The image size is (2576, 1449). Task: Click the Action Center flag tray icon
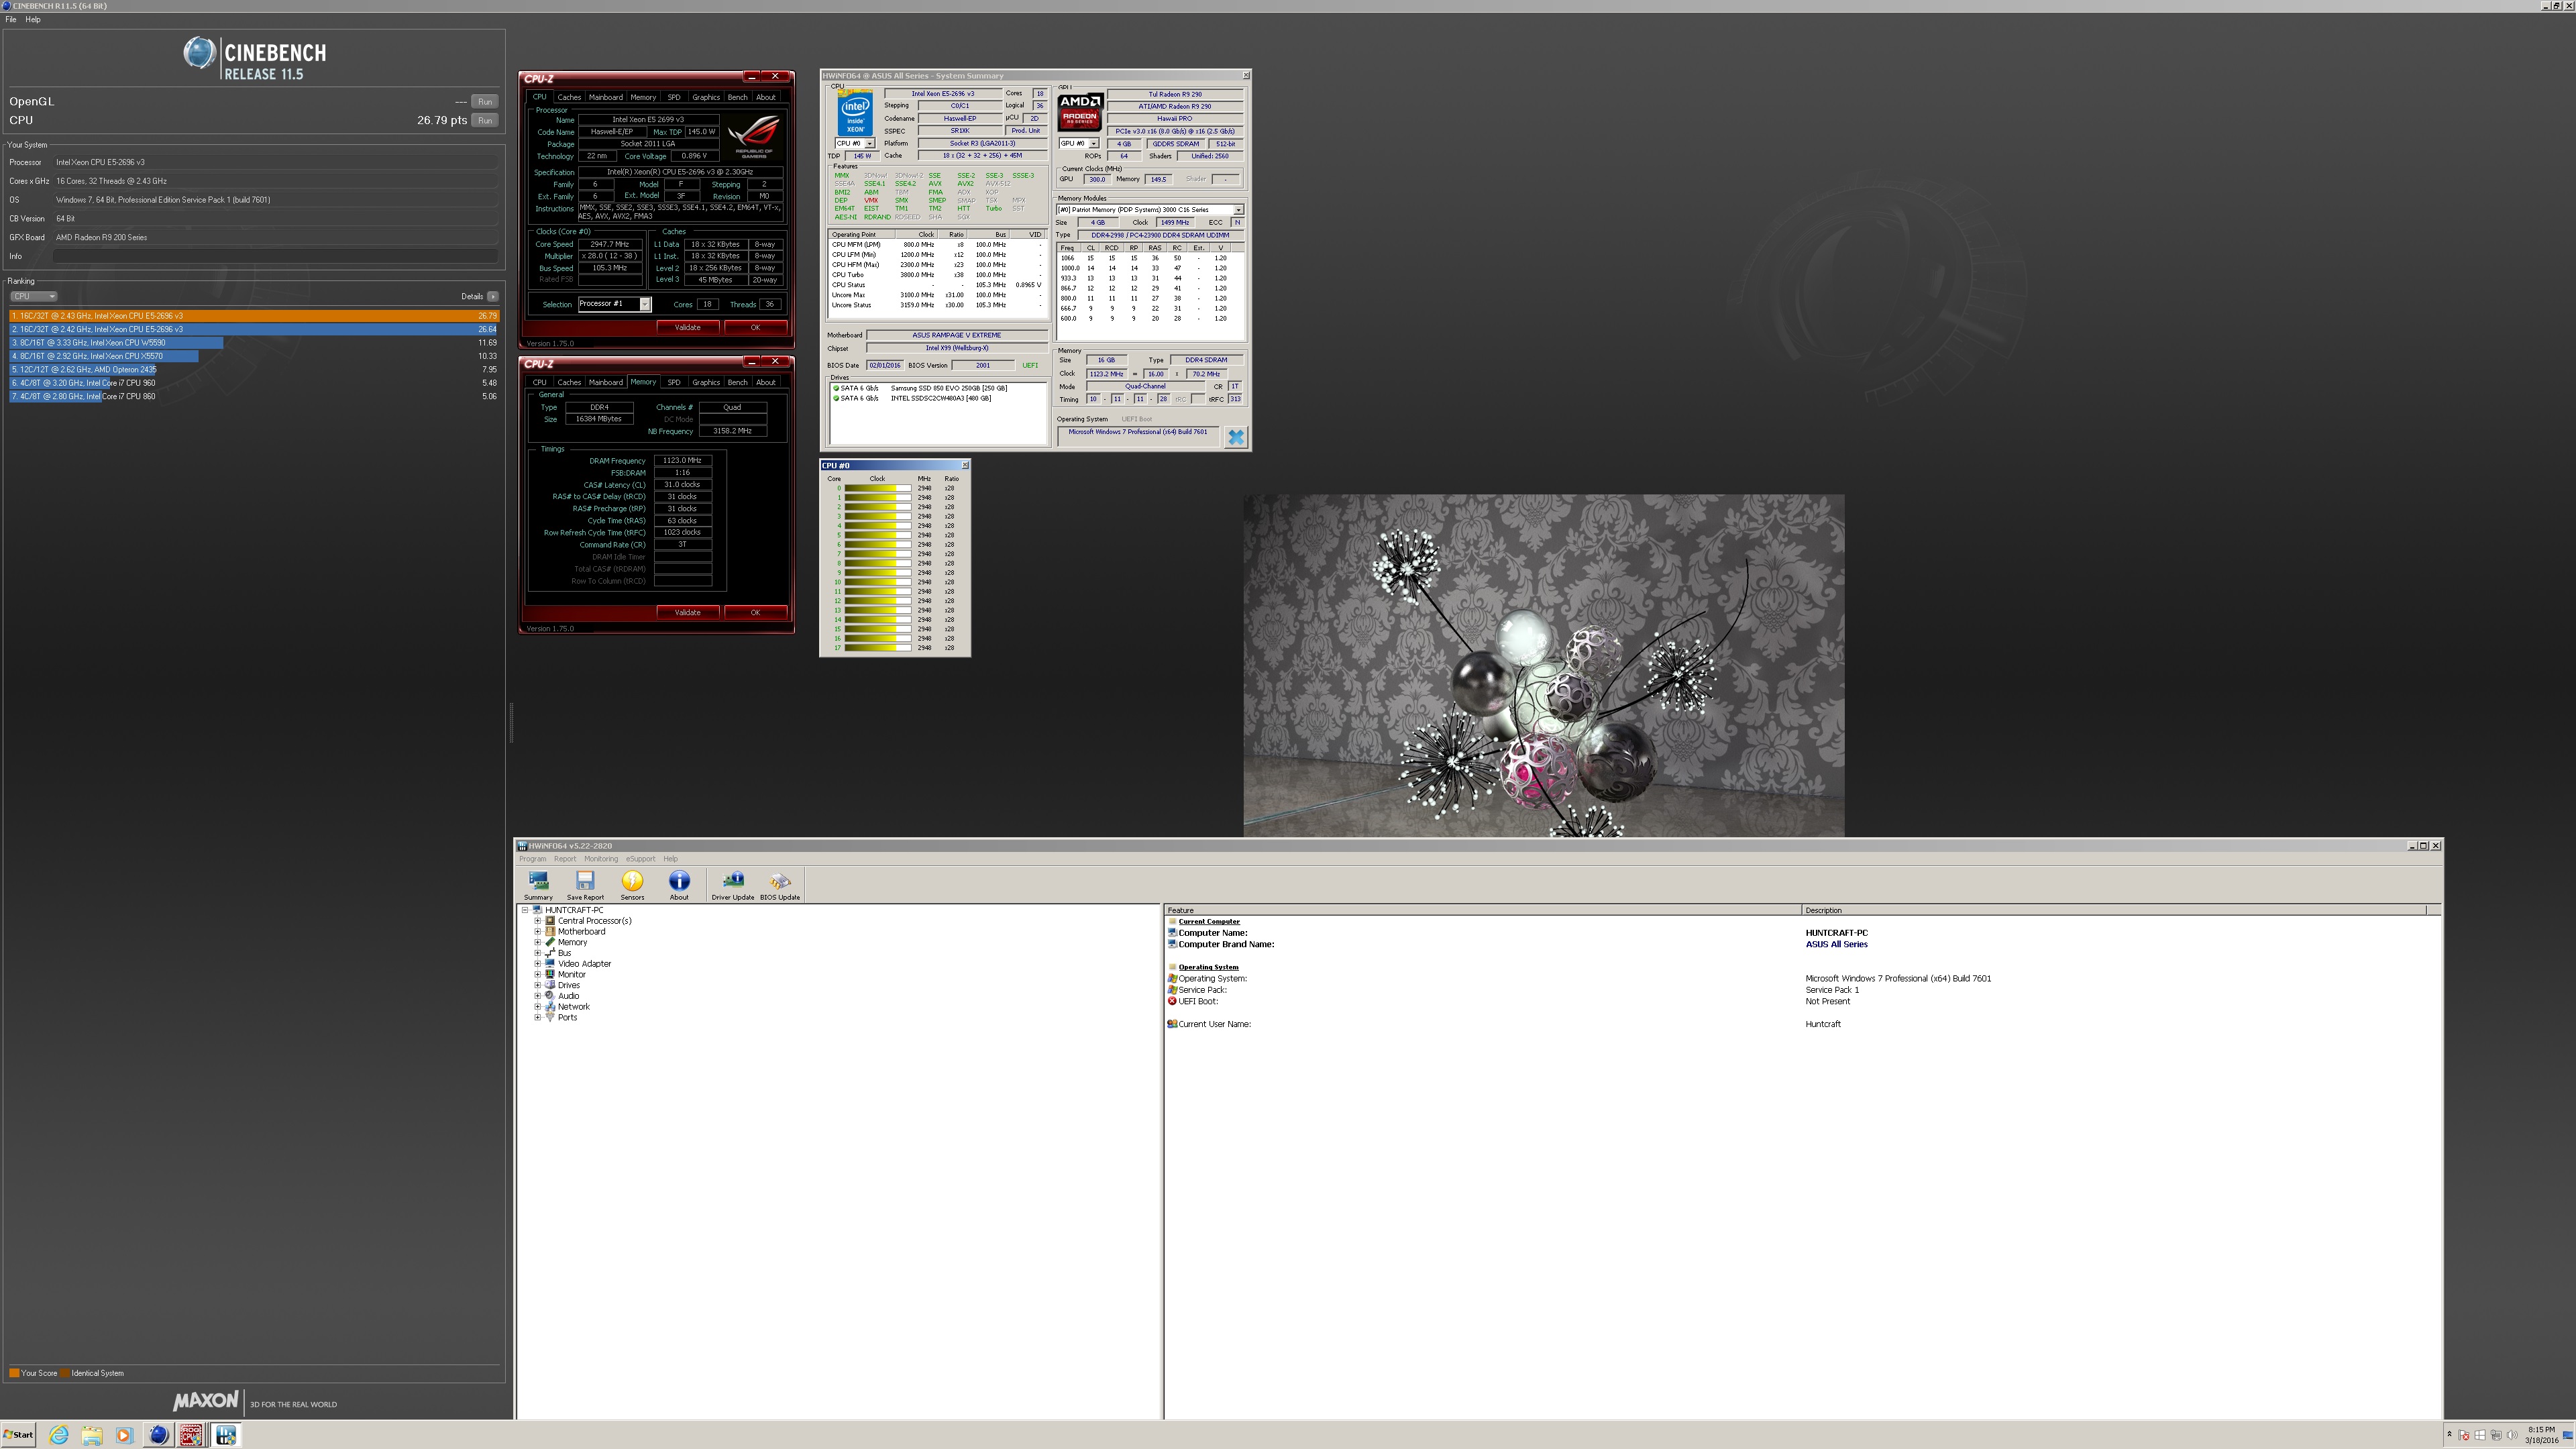click(x=2464, y=1435)
